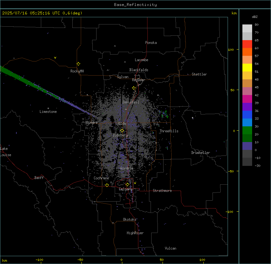Select the blue 33-36 dBZ legend swatch

click(247, 114)
